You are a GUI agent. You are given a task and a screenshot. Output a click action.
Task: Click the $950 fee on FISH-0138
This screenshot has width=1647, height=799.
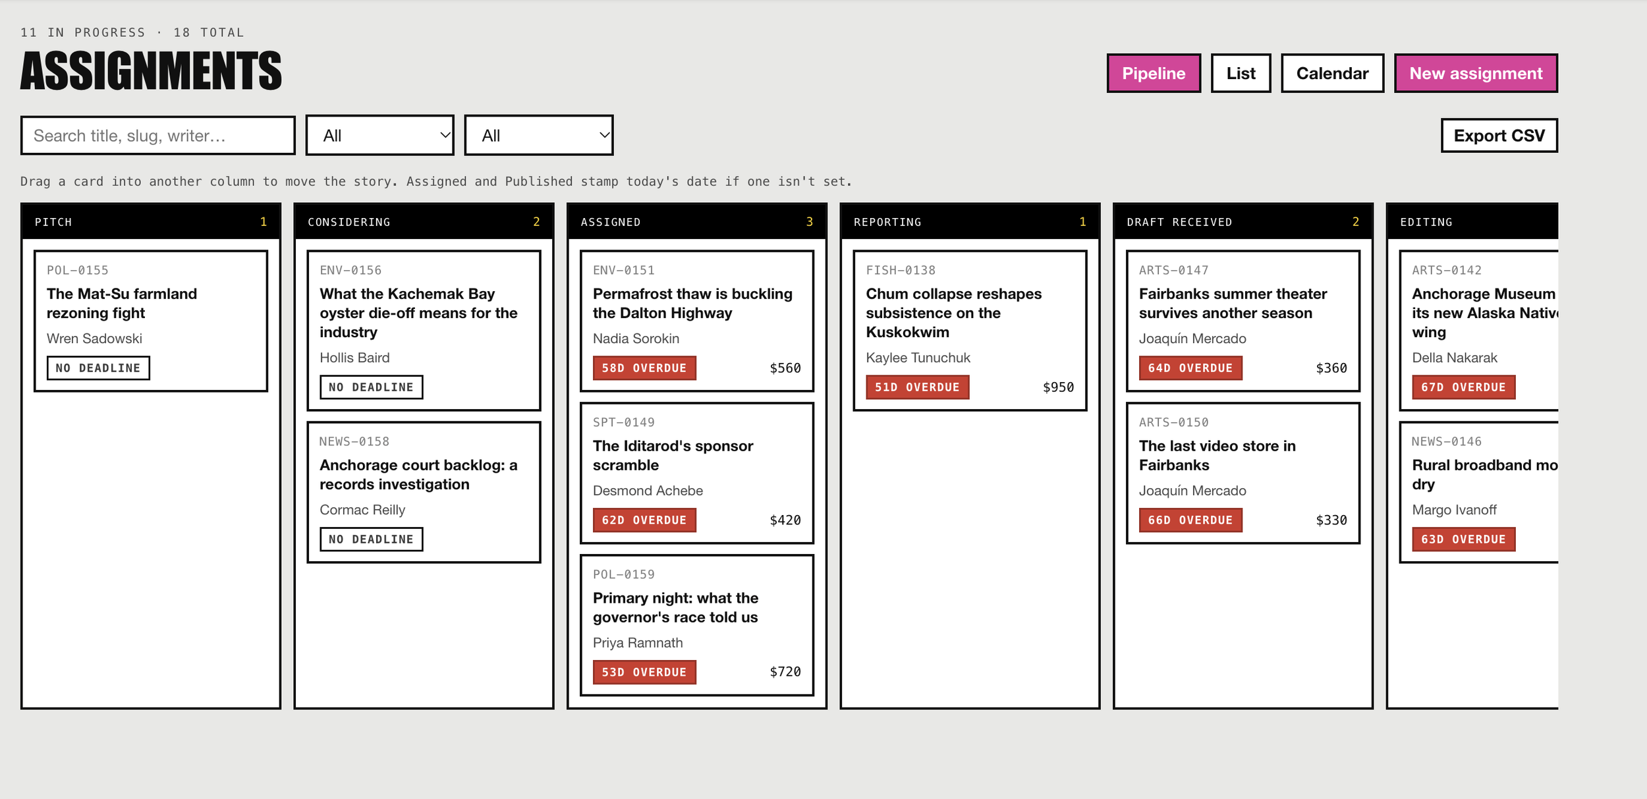[x=1058, y=387]
